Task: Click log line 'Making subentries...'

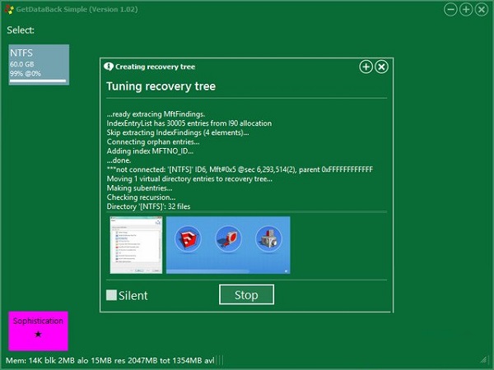Action: pos(140,188)
